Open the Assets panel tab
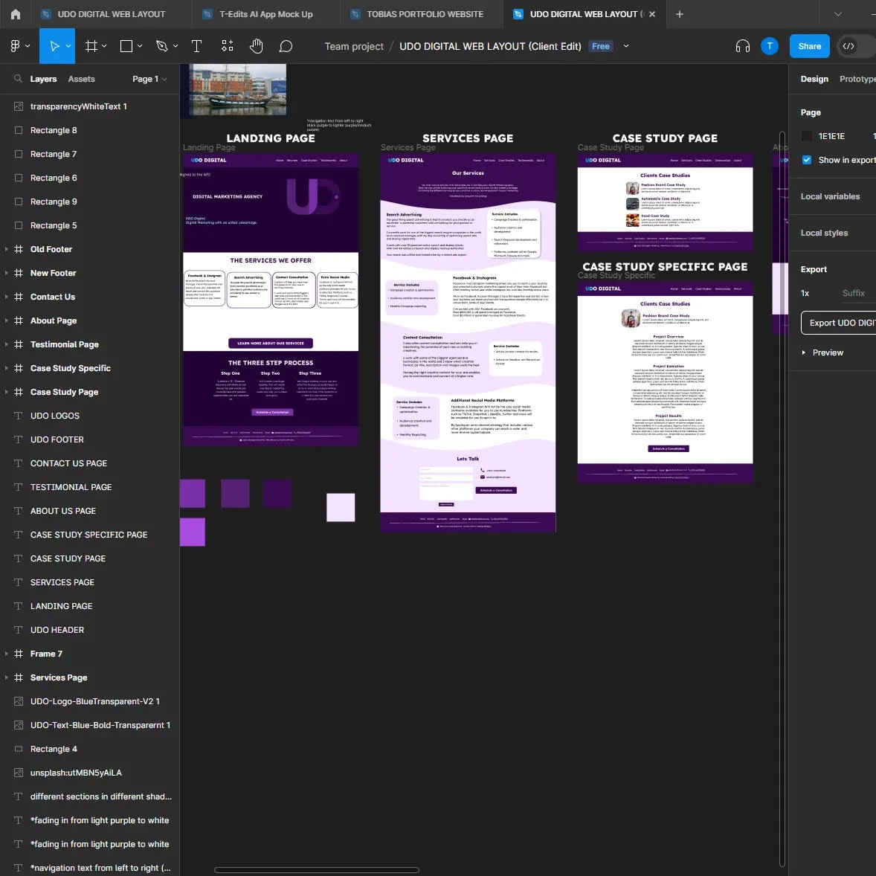Image resolution: width=876 pixels, height=876 pixels. pyautogui.click(x=82, y=79)
